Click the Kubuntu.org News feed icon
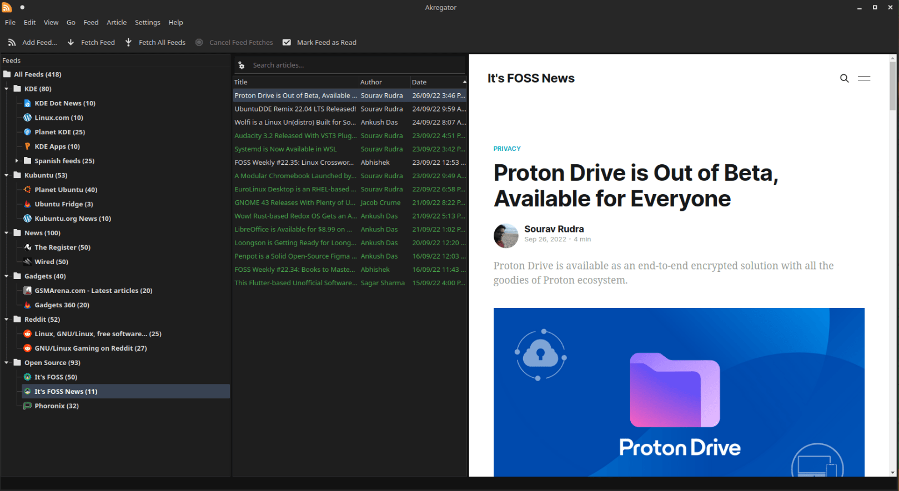 pyautogui.click(x=27, y=219)
